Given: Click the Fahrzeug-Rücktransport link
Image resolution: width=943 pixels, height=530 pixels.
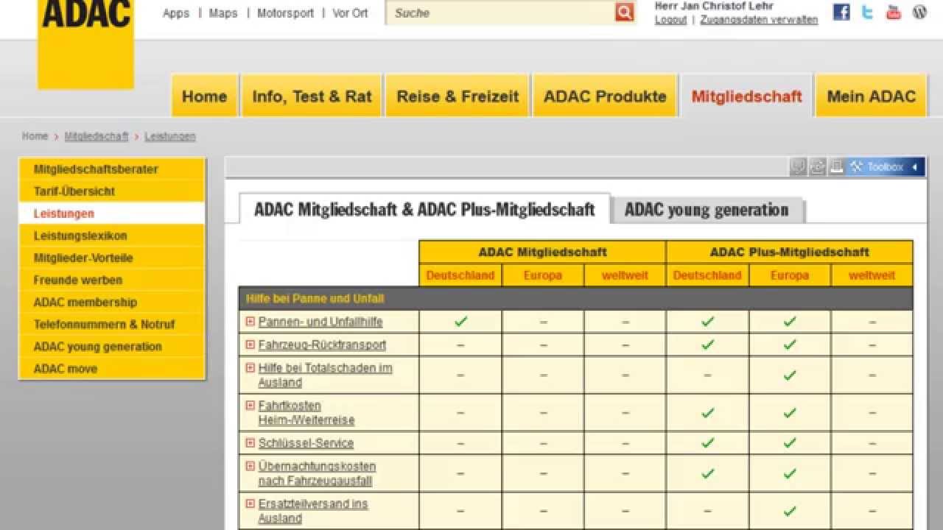Looking at the screenshot, I should [x=322, y=344].
